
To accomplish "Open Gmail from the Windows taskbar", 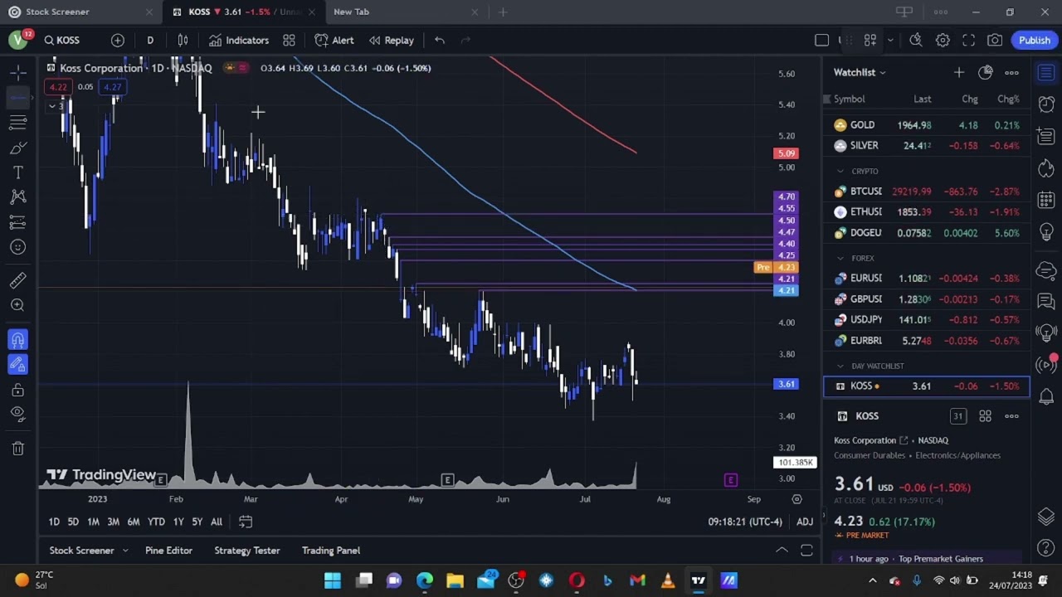I will point(637,580).
